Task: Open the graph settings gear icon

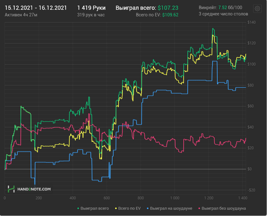Action: click(257, 8)
